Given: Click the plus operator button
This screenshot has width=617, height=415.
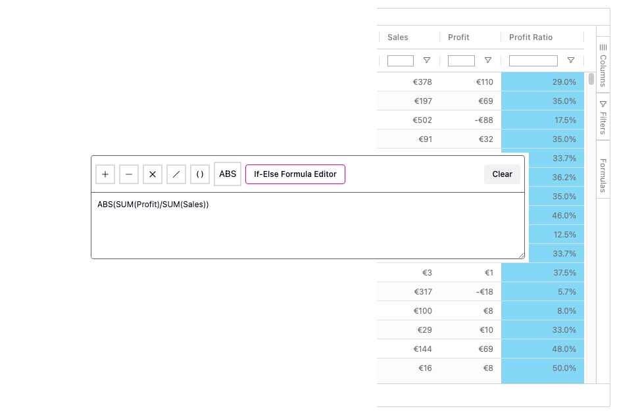Looking at the screenshot, I should tap(105, 174).
